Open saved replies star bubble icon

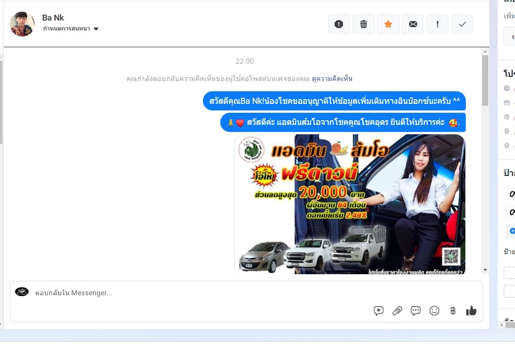click(379, 311)
